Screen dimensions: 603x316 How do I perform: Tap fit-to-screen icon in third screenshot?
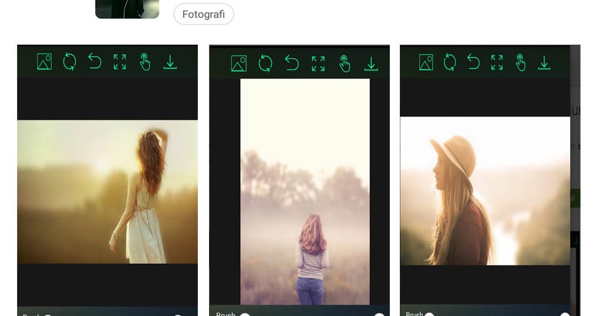pyautogui.click(x=497, y=62)
